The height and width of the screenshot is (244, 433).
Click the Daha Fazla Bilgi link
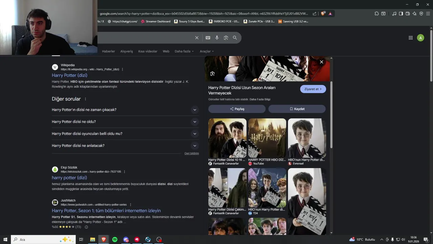[x=260, y=99]
